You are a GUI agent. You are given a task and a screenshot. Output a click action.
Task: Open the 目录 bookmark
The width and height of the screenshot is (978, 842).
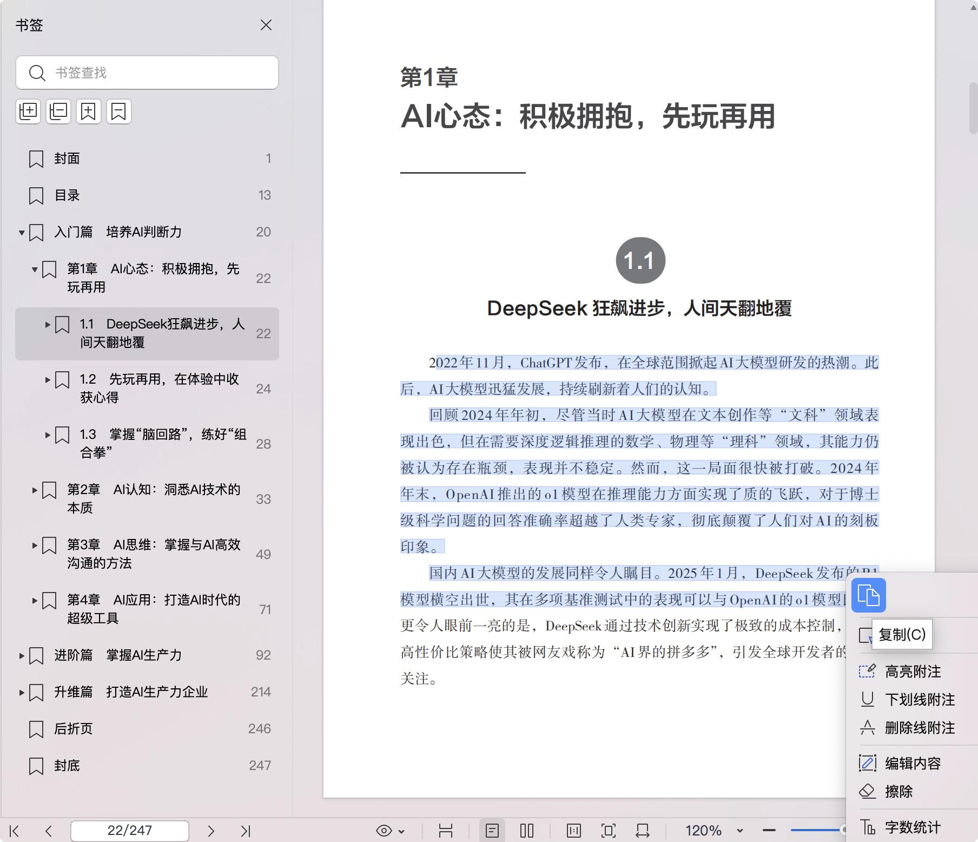coord(147,195)
